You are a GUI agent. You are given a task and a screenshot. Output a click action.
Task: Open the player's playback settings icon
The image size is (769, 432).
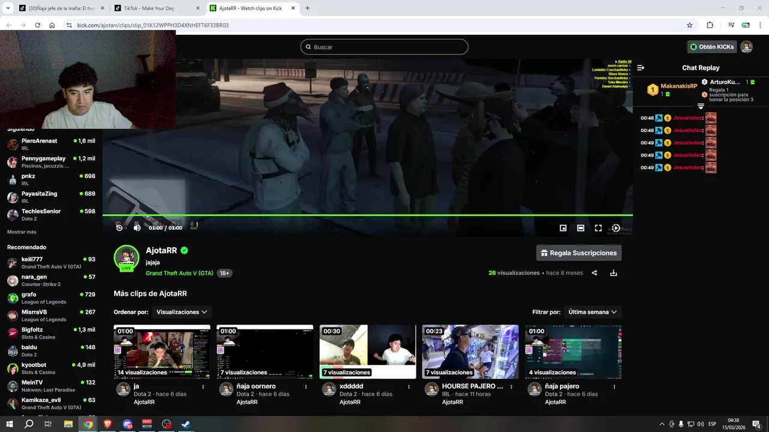pos(616,228)
